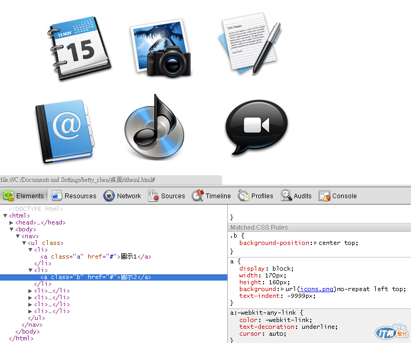Collapse the body node
Image resolution: width=411 pixels, height=343 pixels.
[x=11, y=229]
